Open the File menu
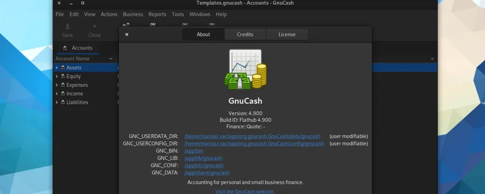Screen dimensions: 485x194 [x=59, y=14]
